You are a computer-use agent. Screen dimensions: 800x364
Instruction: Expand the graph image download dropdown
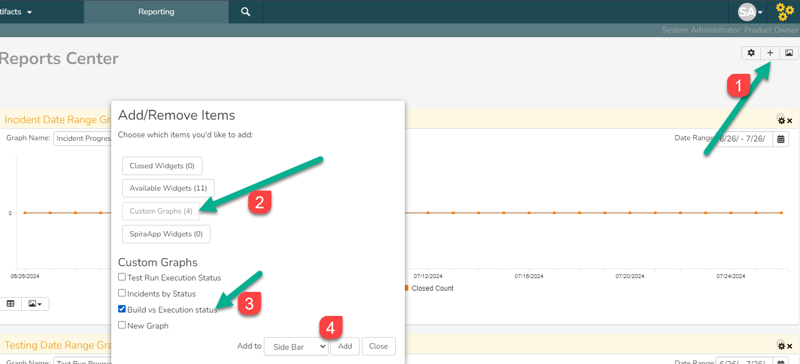coord(35,303)
